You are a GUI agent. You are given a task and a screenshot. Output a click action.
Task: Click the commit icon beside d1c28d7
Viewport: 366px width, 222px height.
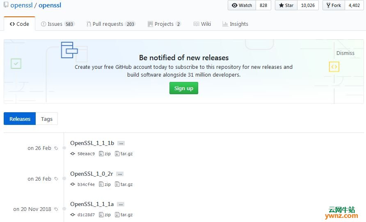[73, 215]
